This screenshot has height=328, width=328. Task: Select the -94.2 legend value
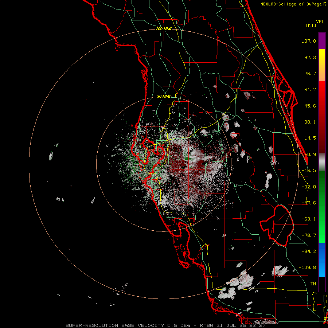coord(309,251)
